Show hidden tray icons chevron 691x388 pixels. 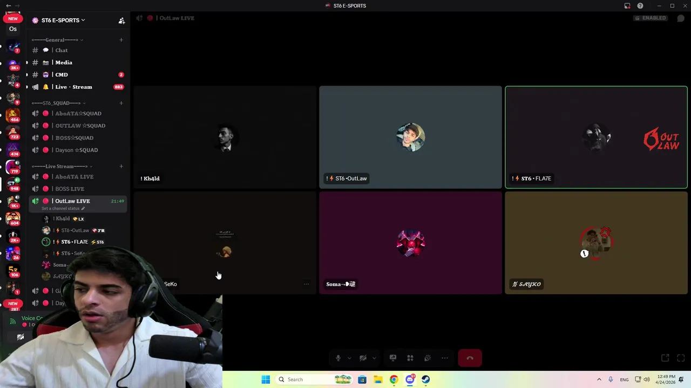click(x=599, y=379)
